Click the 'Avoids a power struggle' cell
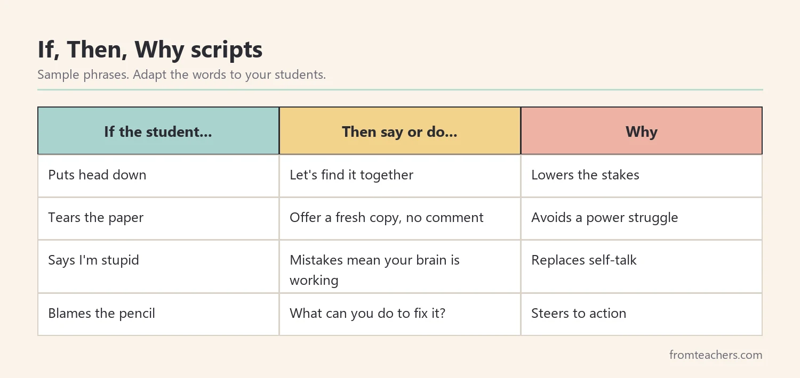Viewport: 800px width, 378px height. 642,218
